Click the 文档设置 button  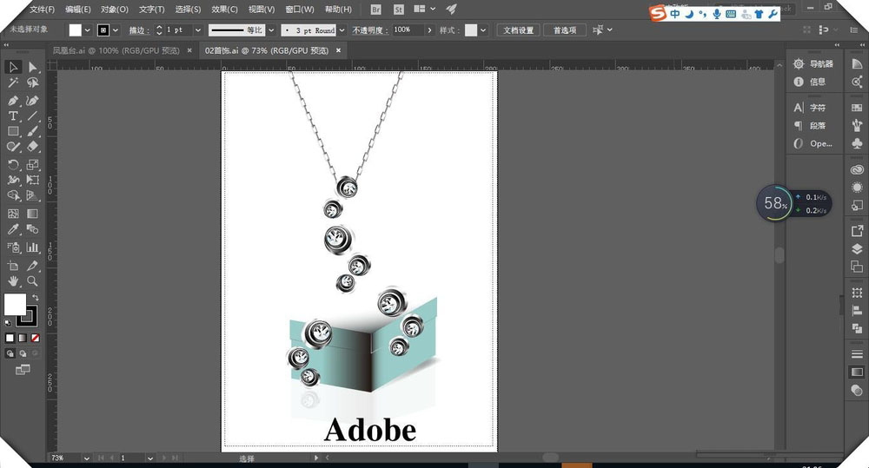coord(520,30)
